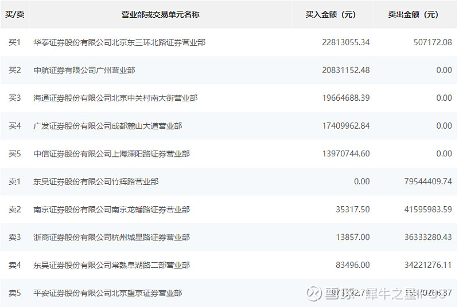The height and width of the screenshot is (308, 459).
Task: Select the 买2 row label
Action: [x=15, y=70]
